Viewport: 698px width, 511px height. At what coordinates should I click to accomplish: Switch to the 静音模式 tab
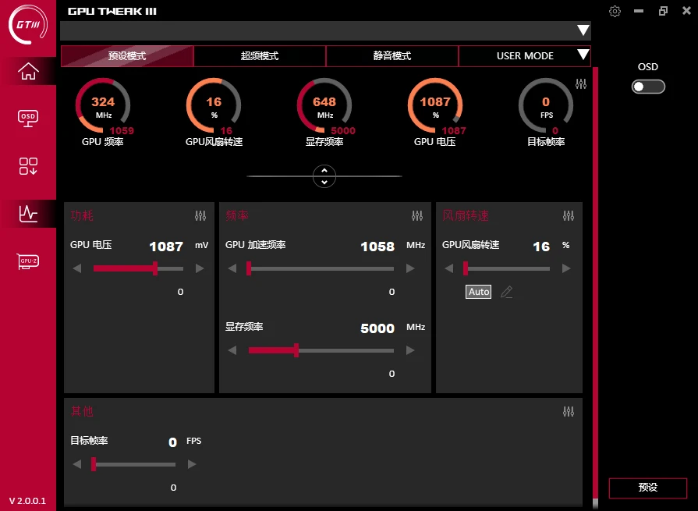392,55
